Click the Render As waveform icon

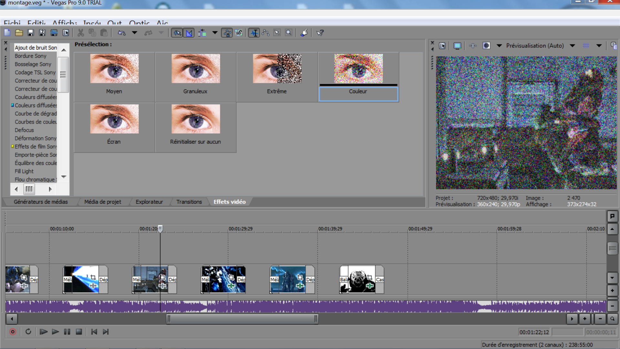(54, 33)
